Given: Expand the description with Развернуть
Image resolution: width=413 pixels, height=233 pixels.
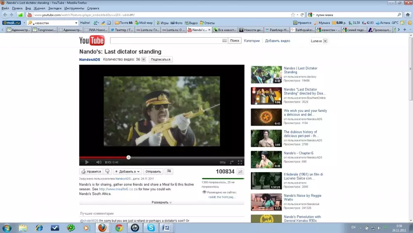Looking at the screenshot, I should click(x=161, y=202).
